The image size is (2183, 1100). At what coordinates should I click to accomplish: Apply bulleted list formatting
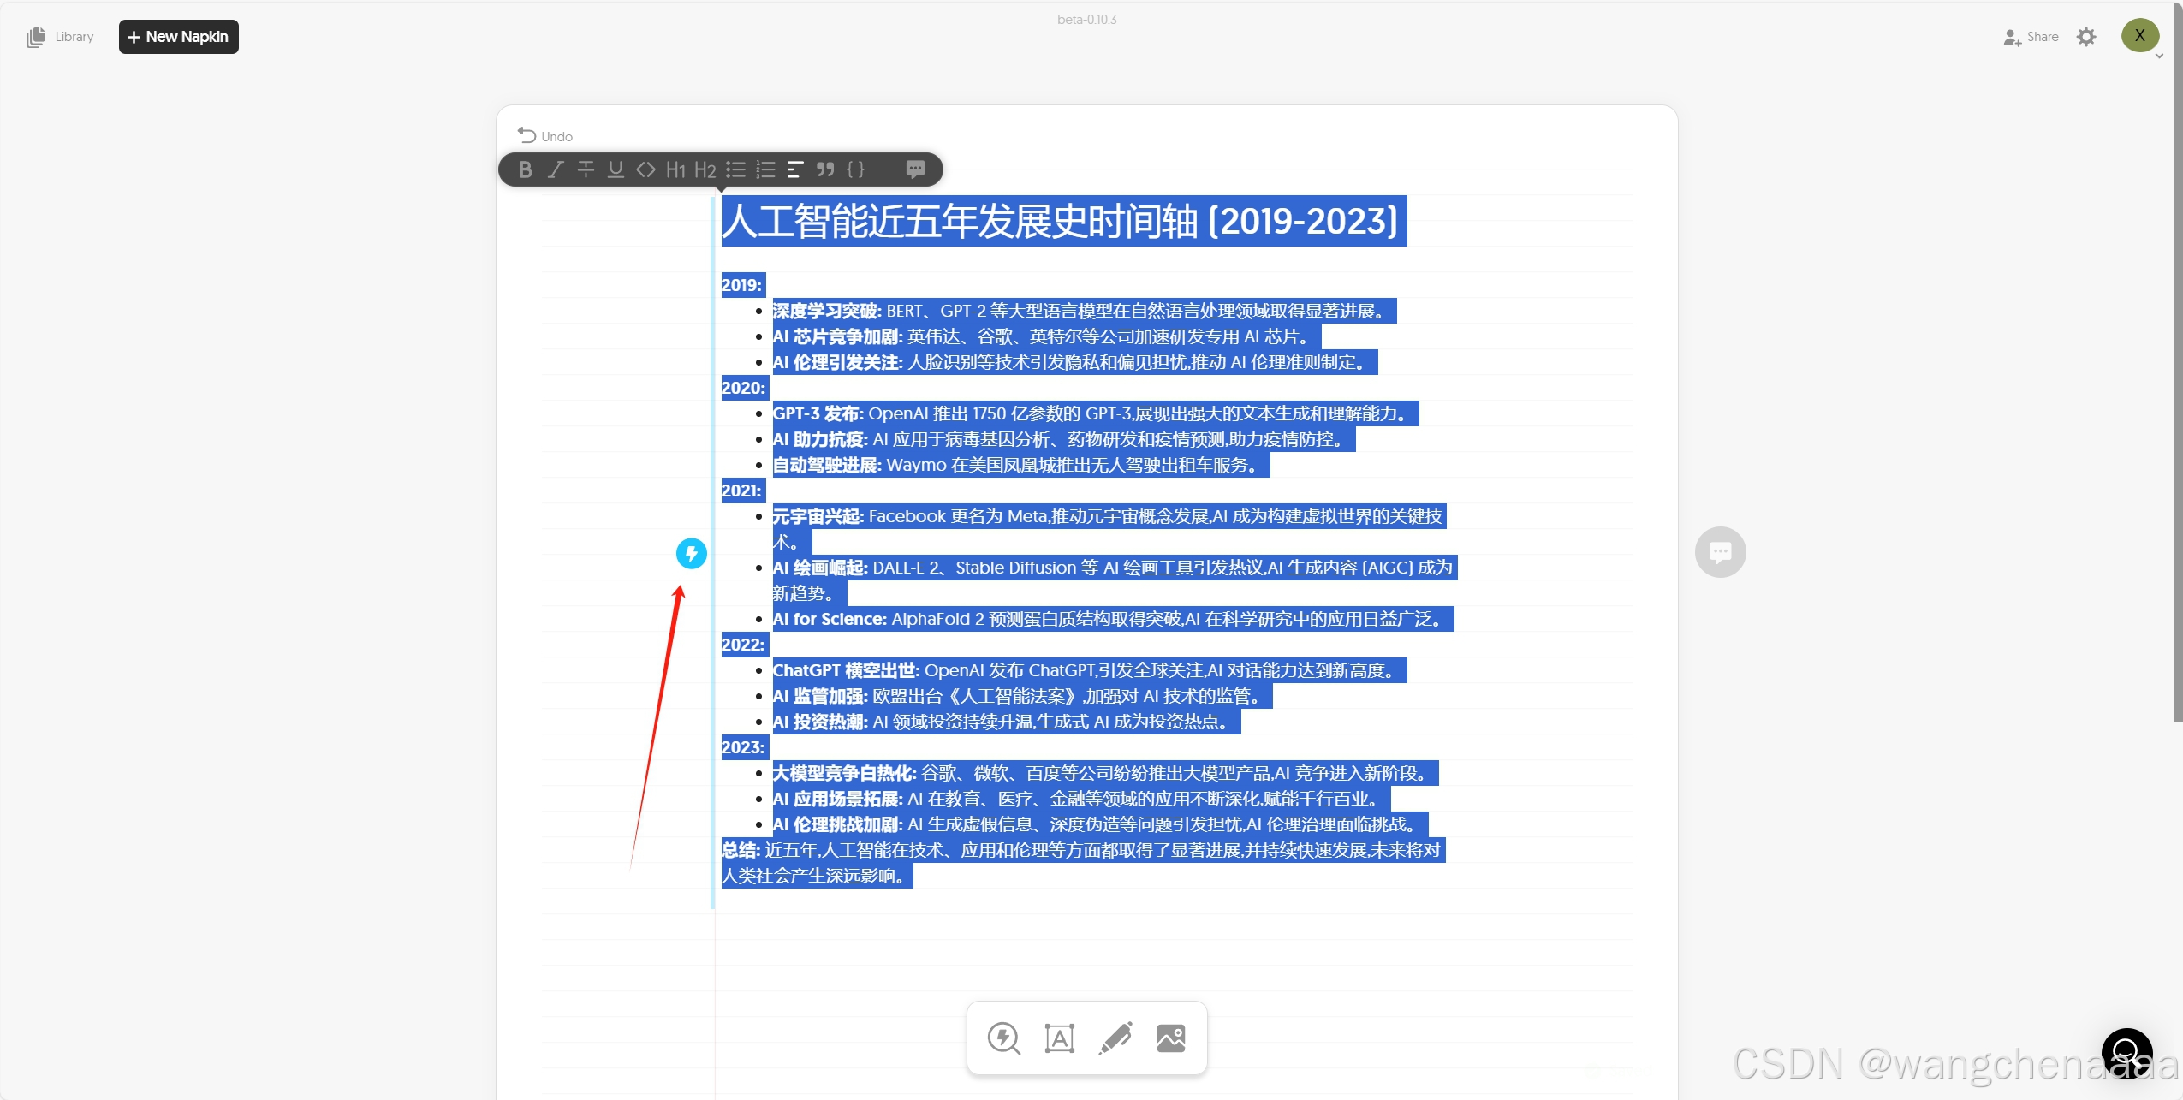[735, 169]
